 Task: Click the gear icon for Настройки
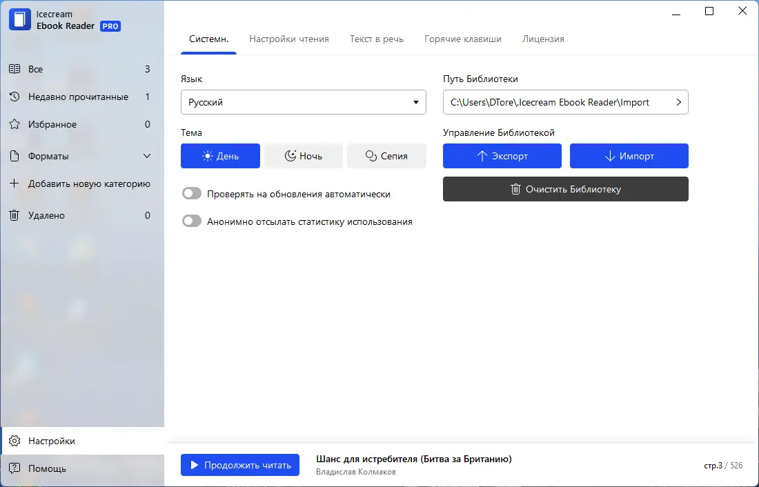[14, 441]
